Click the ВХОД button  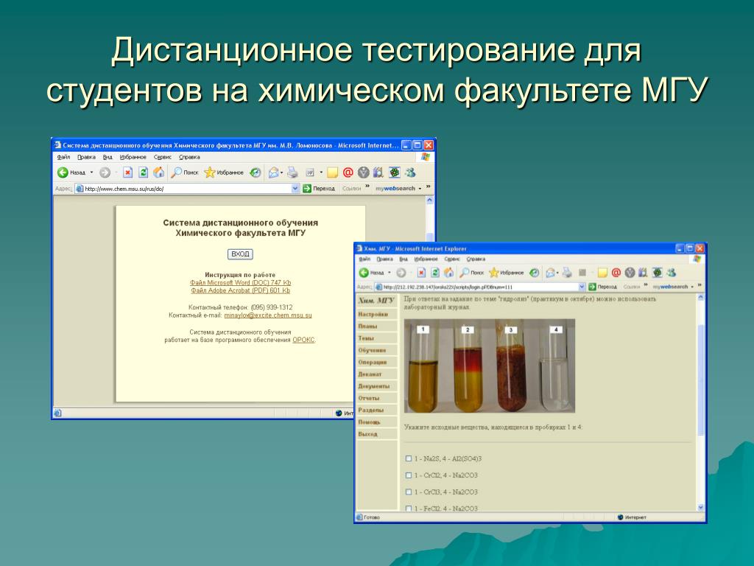tap(240, 254)
